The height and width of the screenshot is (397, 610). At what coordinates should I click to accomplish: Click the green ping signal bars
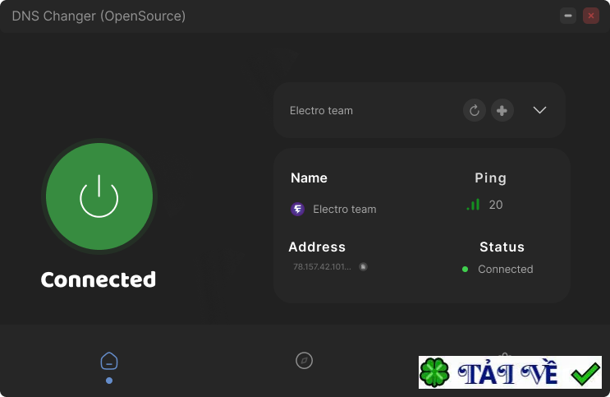tap(474, 205)
